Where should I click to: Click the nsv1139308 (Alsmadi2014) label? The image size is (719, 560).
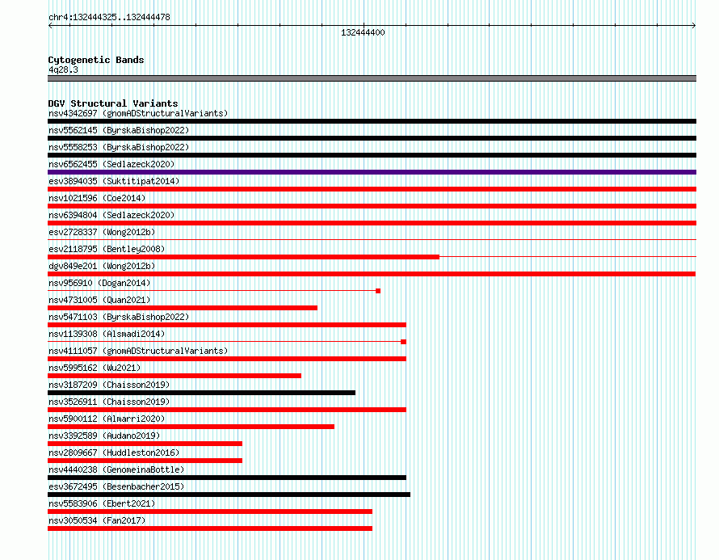107,334
